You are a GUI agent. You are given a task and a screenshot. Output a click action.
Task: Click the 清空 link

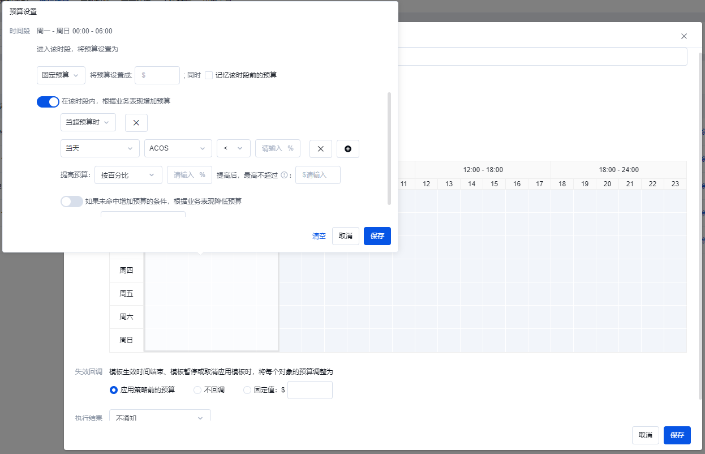tap(319, 236)
